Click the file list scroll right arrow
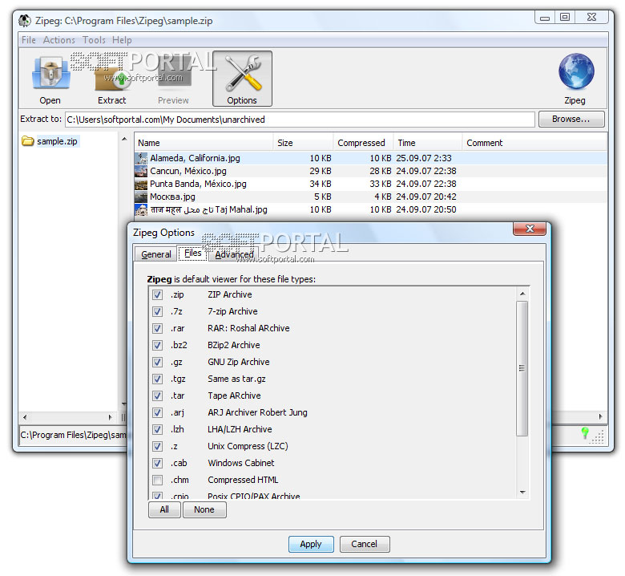Image resolution: width=625 pixels, height=576 pixels. [x=600, y=416]
